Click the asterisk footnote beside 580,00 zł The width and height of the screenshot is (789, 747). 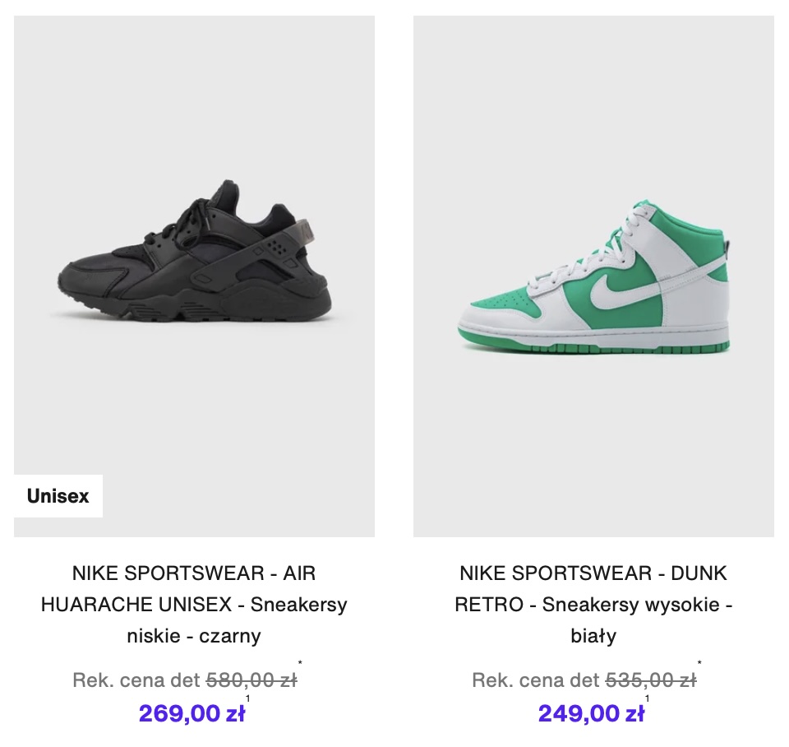[300, 663]
